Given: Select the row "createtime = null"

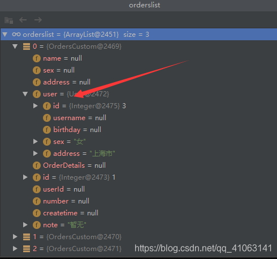Looking at the screenshot, I should click(x=138, y=213).
